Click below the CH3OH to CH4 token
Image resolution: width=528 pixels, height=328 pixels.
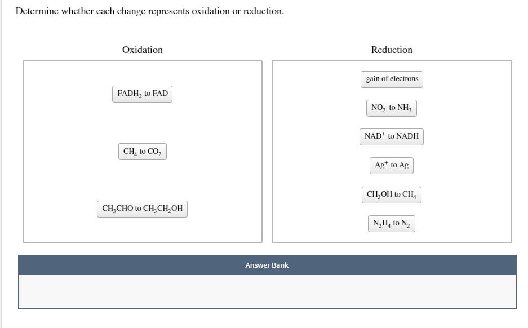(x=391, y=209)
